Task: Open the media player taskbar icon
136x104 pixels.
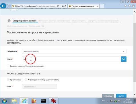Action: coord(34,101)
